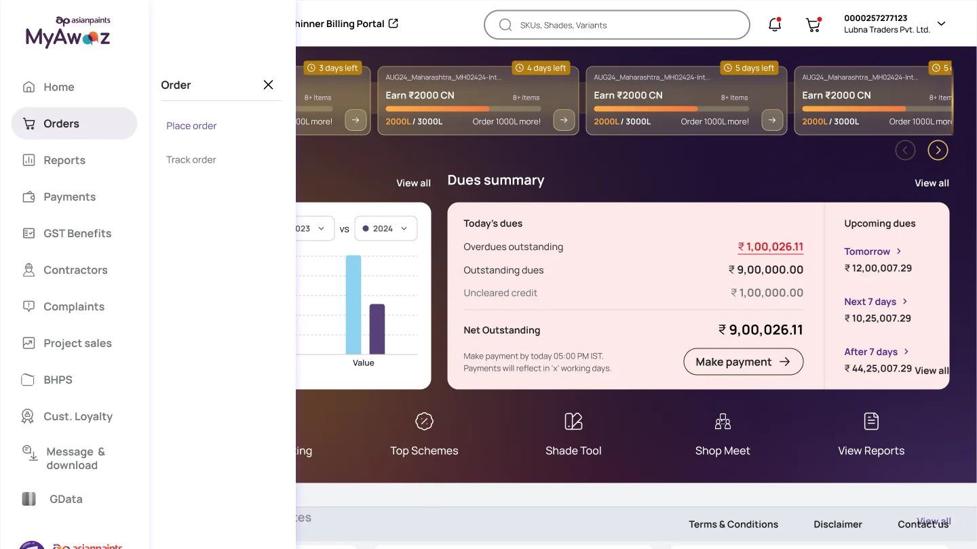Image resolution: width=977 pixels, height=549 pixels.
Task: Click the external link icon beside Billing Portal
Action: point(393,24)
